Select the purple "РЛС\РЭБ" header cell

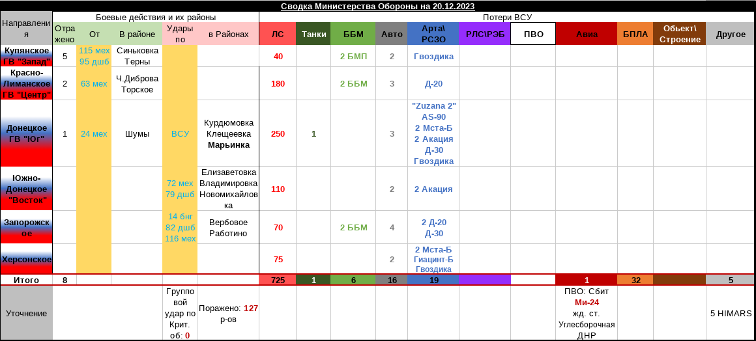(484, 34)
